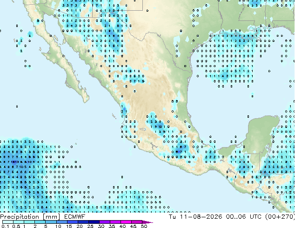Image resolution: width=295 pixels, height=228 pixels.
Task: Click the "00..06 UTC" time range
Action: click(244, 217)
